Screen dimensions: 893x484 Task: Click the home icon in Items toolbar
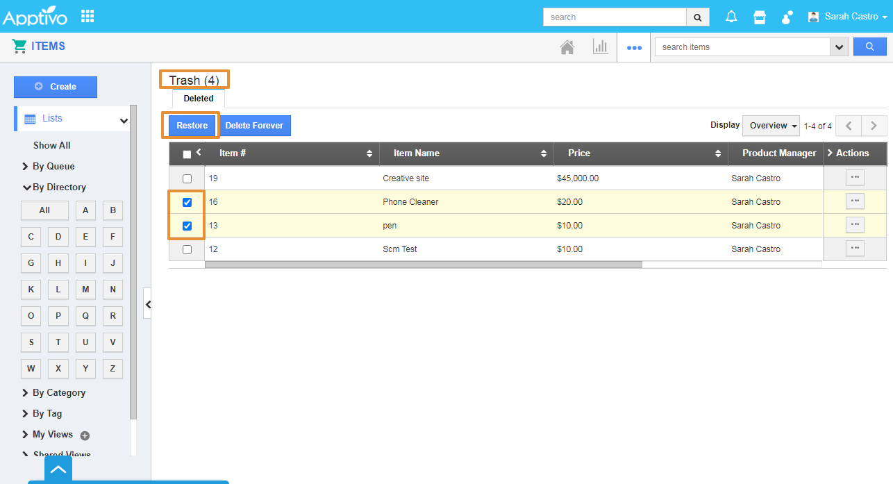pos(567,47)
